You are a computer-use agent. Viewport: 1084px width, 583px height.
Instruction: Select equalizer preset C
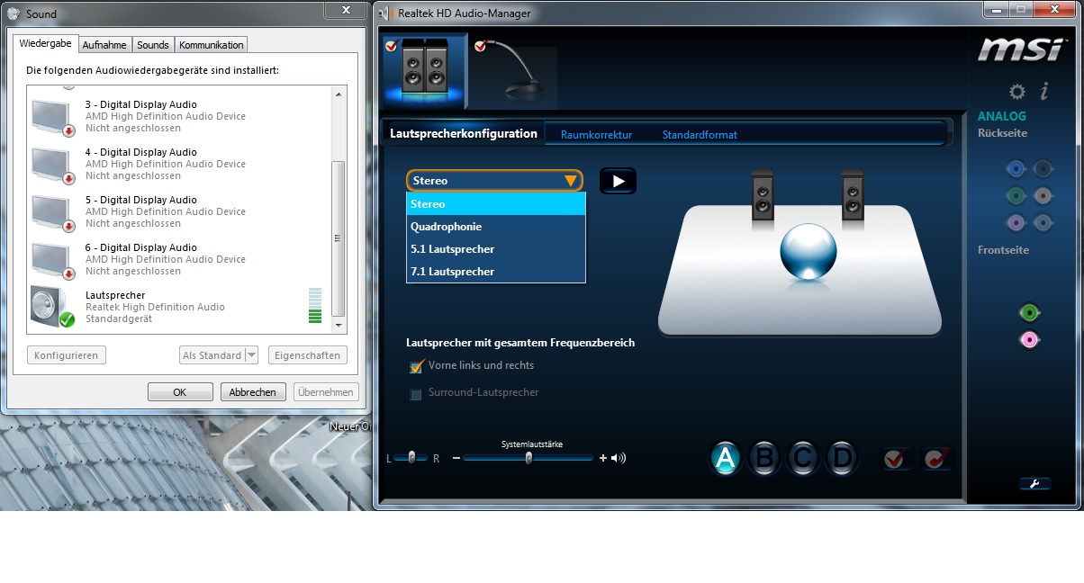pyautogui.click(x=802, y=459)
